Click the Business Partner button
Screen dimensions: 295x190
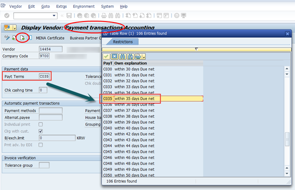coord(85,38)
